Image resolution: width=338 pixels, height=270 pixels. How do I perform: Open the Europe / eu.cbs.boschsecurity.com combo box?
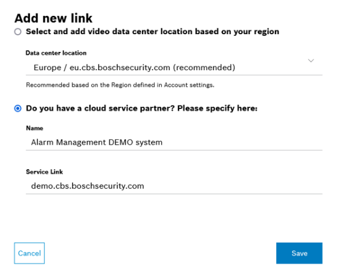[x=174, y=67]
